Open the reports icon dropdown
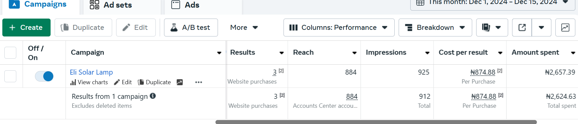 [x=492, y=28]
